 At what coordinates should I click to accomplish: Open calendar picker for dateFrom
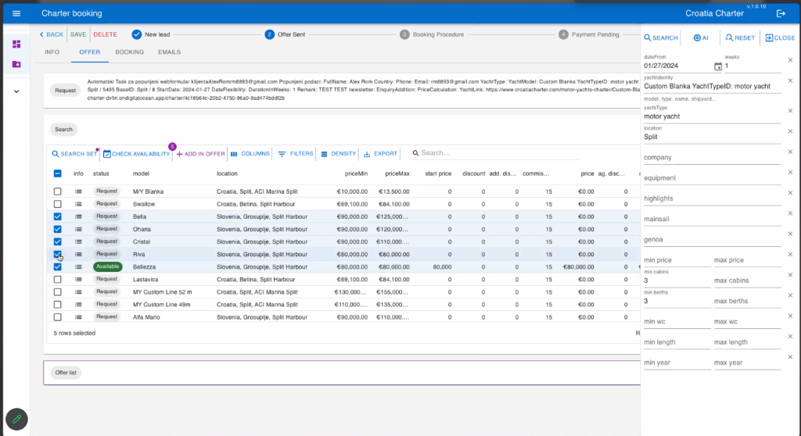(718, 66)
